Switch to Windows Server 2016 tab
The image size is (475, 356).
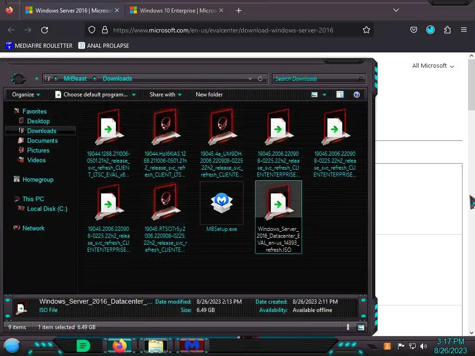tap(72, 11)
